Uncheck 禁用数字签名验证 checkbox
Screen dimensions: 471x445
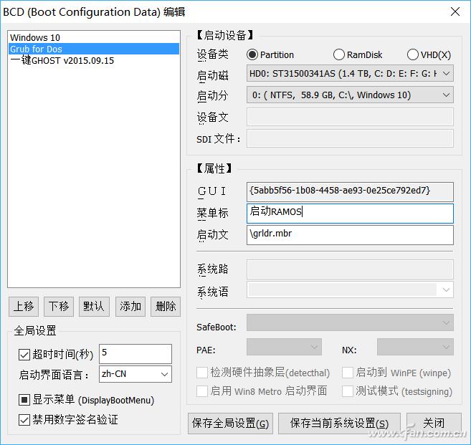tap(24, 419)
